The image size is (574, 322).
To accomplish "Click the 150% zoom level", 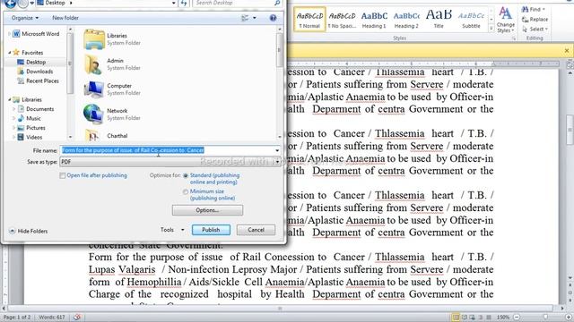I will tap(503, 318).
